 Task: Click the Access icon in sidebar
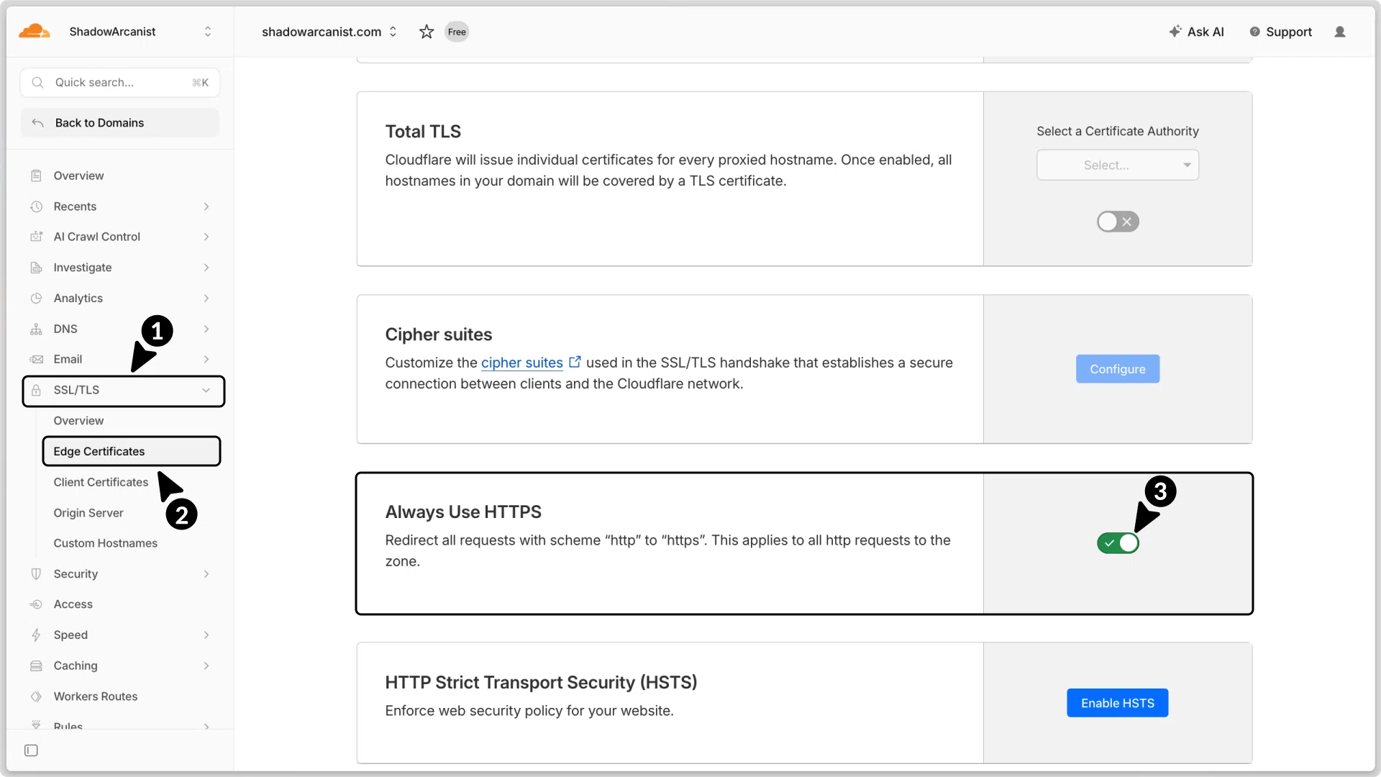[x=36, y=604]
